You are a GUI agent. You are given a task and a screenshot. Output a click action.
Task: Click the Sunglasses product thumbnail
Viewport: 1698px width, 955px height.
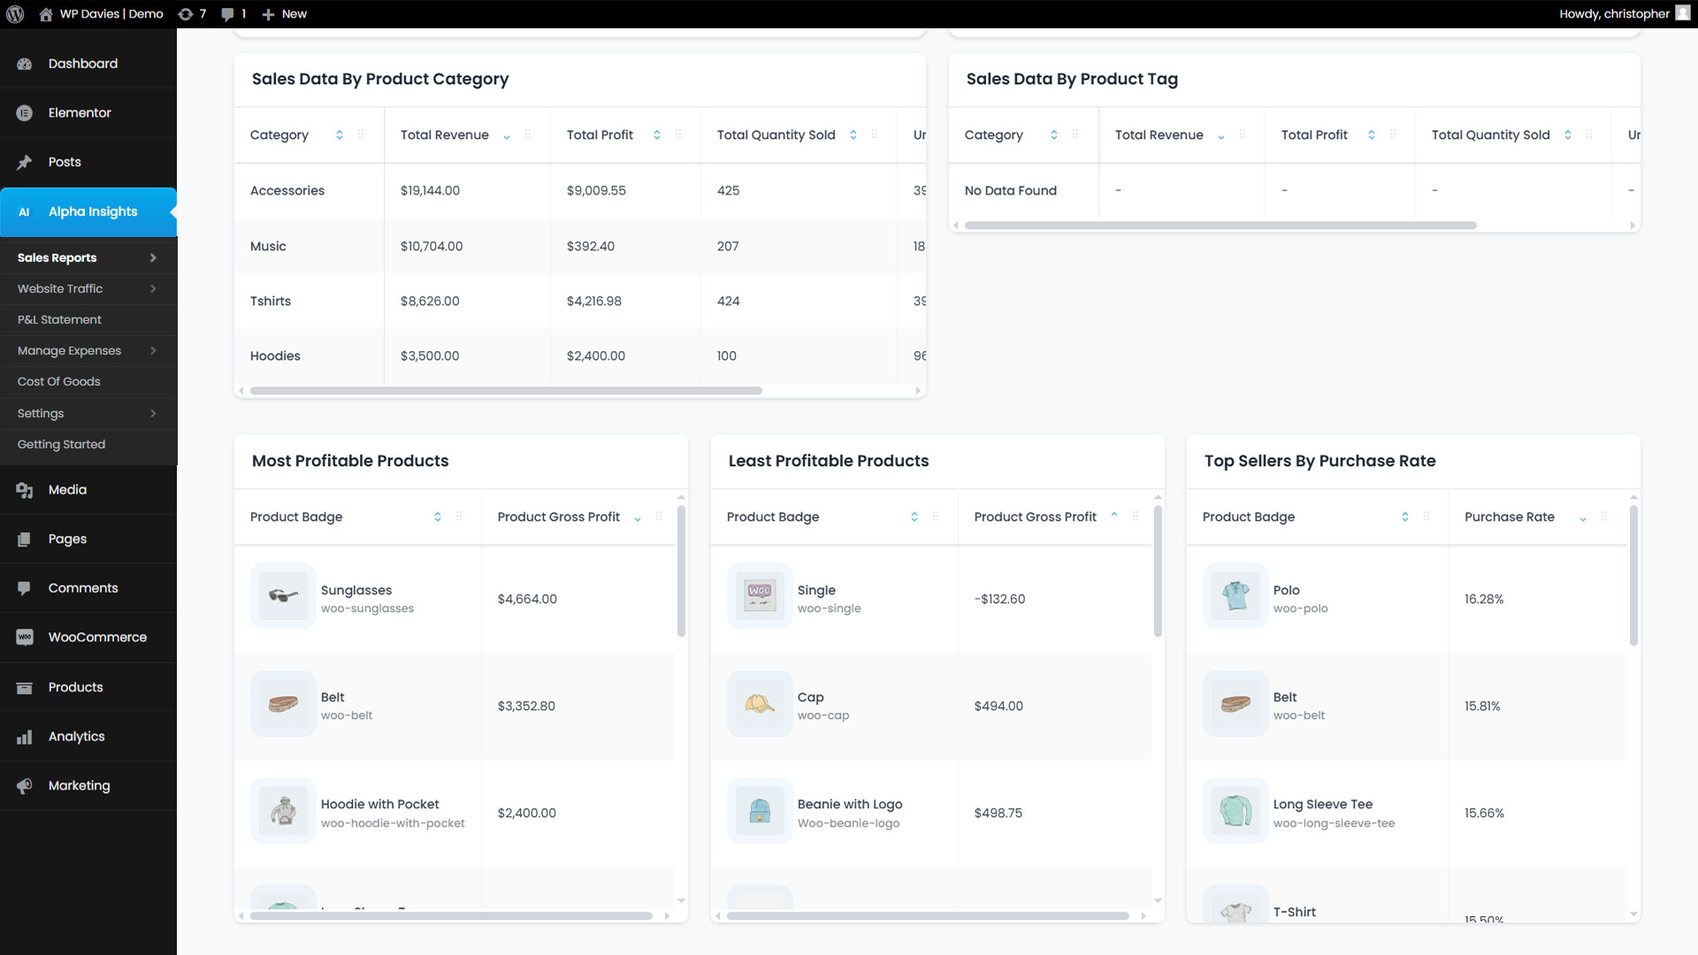283,596
